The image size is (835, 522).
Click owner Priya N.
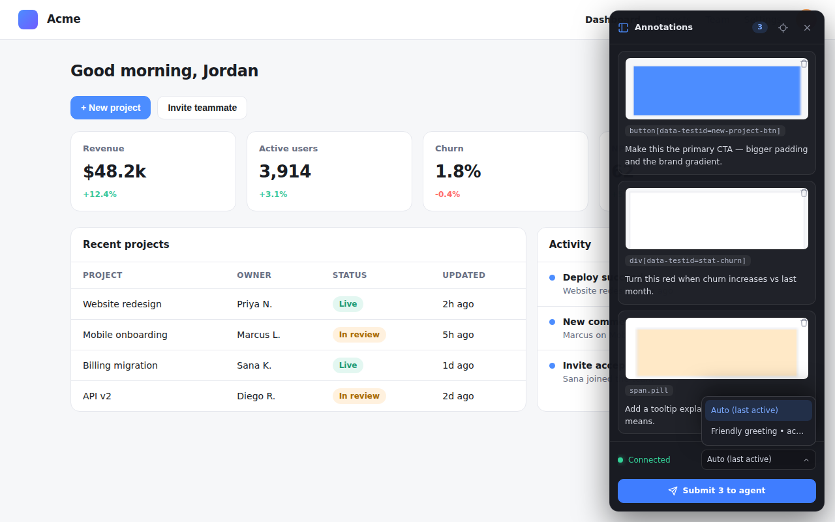pos(254,304)
